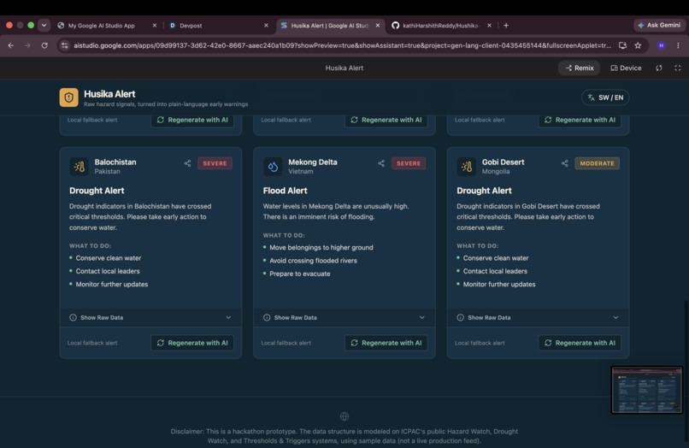Viewport: 689px width, 448px height.
Task: Reload the page with the refresh icon
Action: [x=44, y=45]
